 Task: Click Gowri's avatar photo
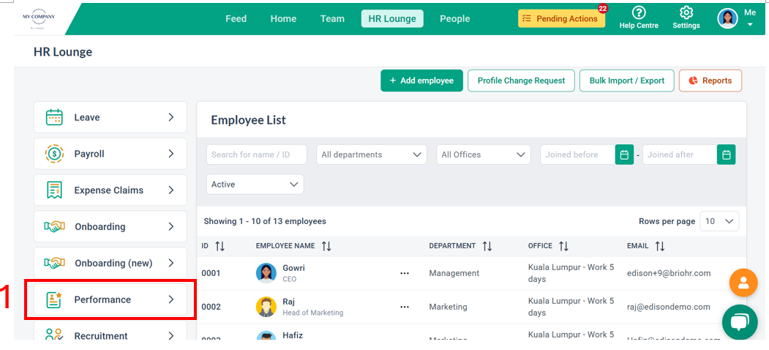coord(266,273)
